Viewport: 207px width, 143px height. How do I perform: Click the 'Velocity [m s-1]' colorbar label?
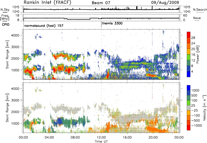[x=204, y=108]
